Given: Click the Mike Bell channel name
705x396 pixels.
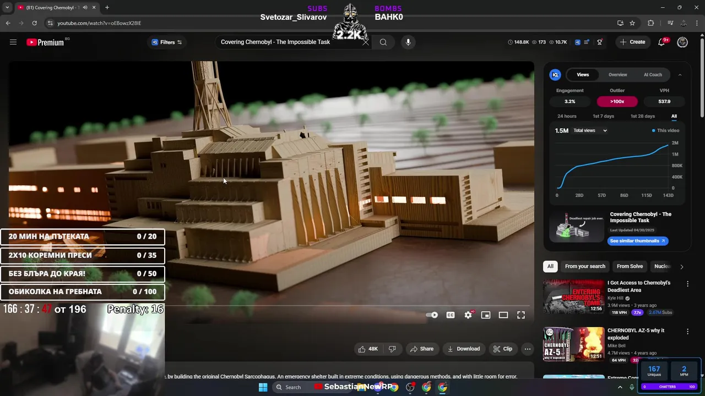Looking at the screenshot, I should (616, 346).
